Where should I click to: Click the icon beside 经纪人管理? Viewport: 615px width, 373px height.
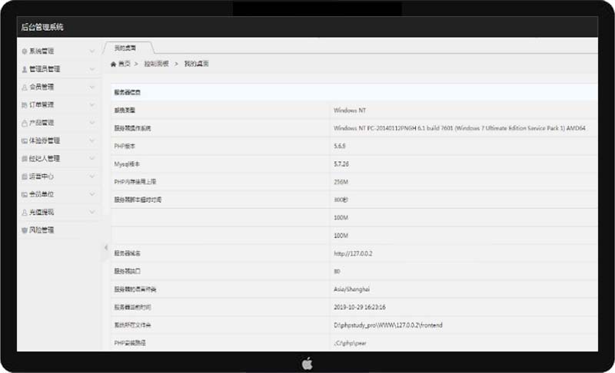25,158
